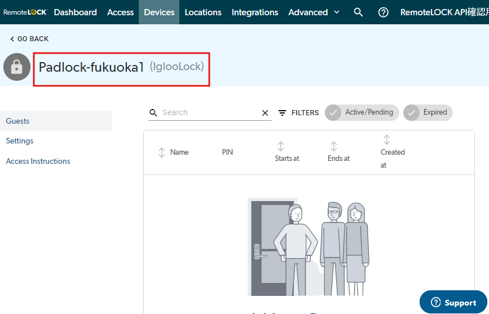Expand the Advanced dropdown menu
The width and height of the screenshot is (489, 314).
click(314, 12)
